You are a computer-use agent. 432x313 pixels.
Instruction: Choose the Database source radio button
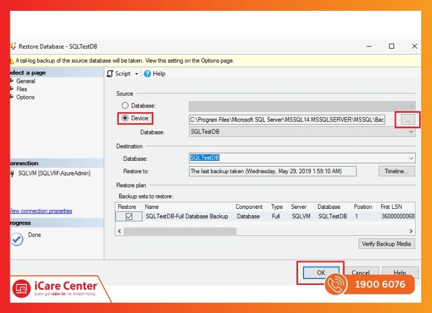[x=125, y=105]
